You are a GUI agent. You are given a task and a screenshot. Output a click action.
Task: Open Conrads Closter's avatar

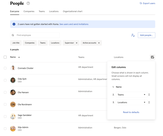tap(13, 68)
